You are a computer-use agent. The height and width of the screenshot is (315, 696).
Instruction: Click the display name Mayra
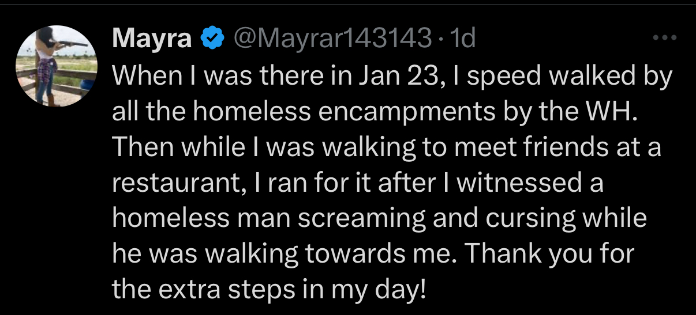click(x=152, y=39)
